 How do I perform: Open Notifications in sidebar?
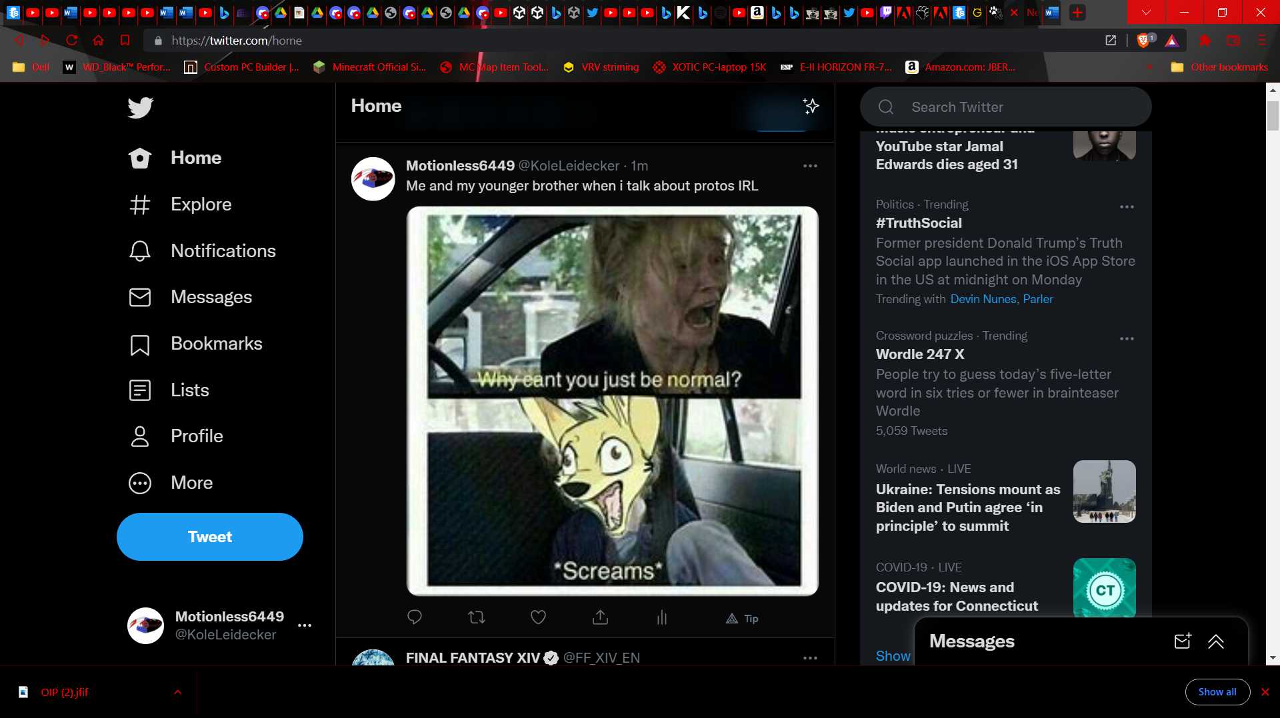coord(202,251)
